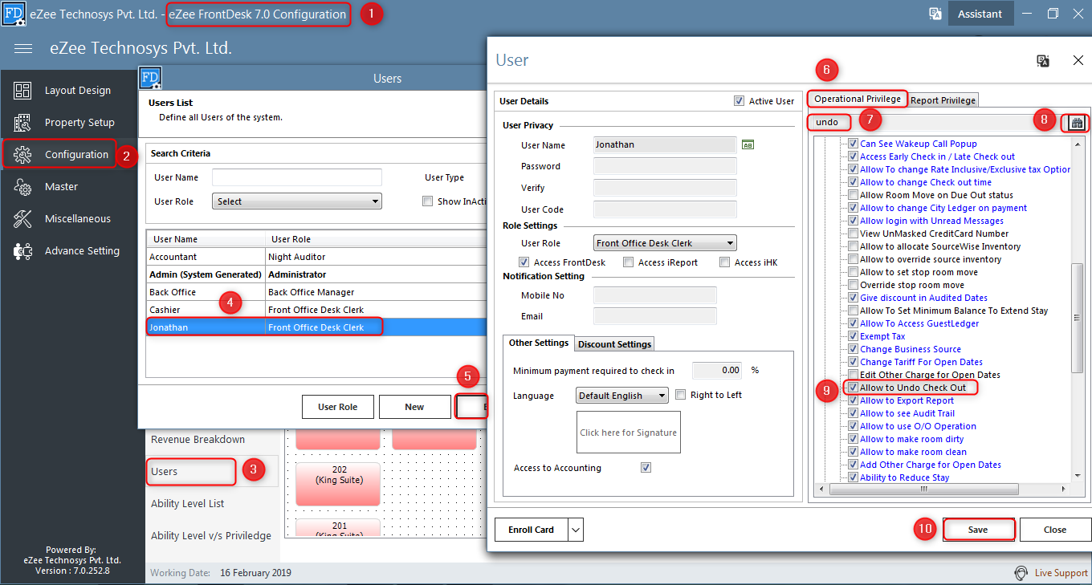The image size is (1092, 585).
Task: Toggle the Right to Left checkbox
Action: point(681,395)
